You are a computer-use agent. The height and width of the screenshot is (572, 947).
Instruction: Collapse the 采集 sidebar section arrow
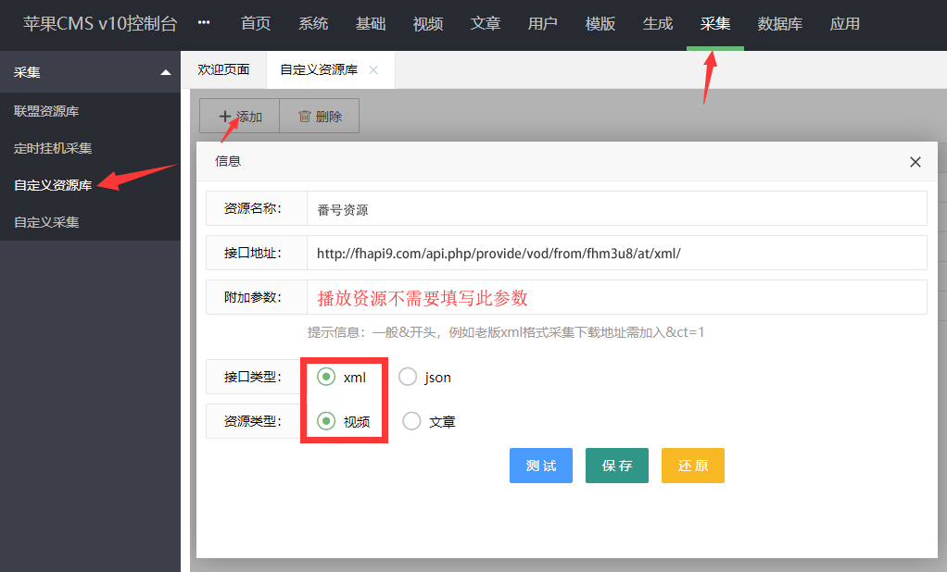(165, 72)
